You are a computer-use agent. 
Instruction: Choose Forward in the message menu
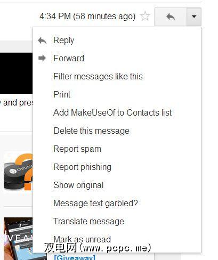pos(69,58)
